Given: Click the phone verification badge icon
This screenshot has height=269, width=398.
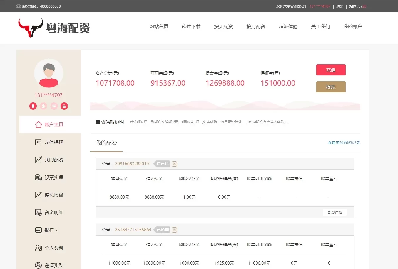Looking at the screenshot, I should point(33,106).
